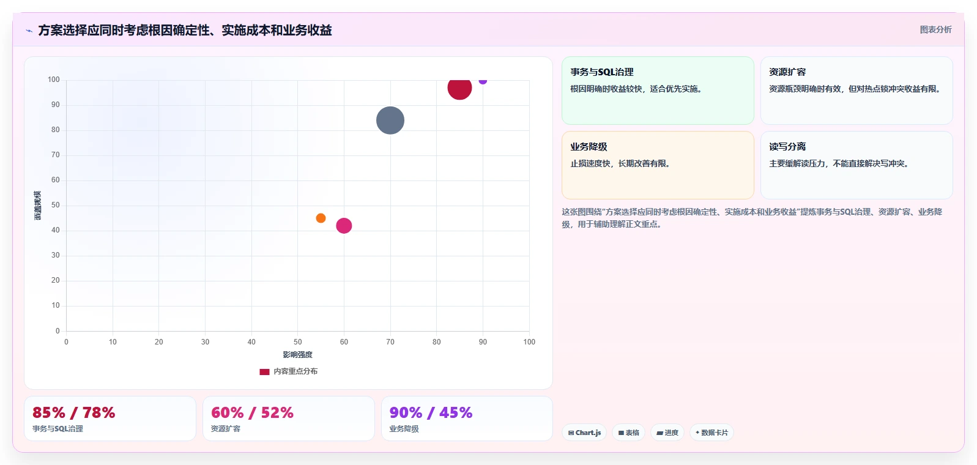Click the heading 方案选择应同时考虑根因确定性
The image size is (977, 465).
124,30
